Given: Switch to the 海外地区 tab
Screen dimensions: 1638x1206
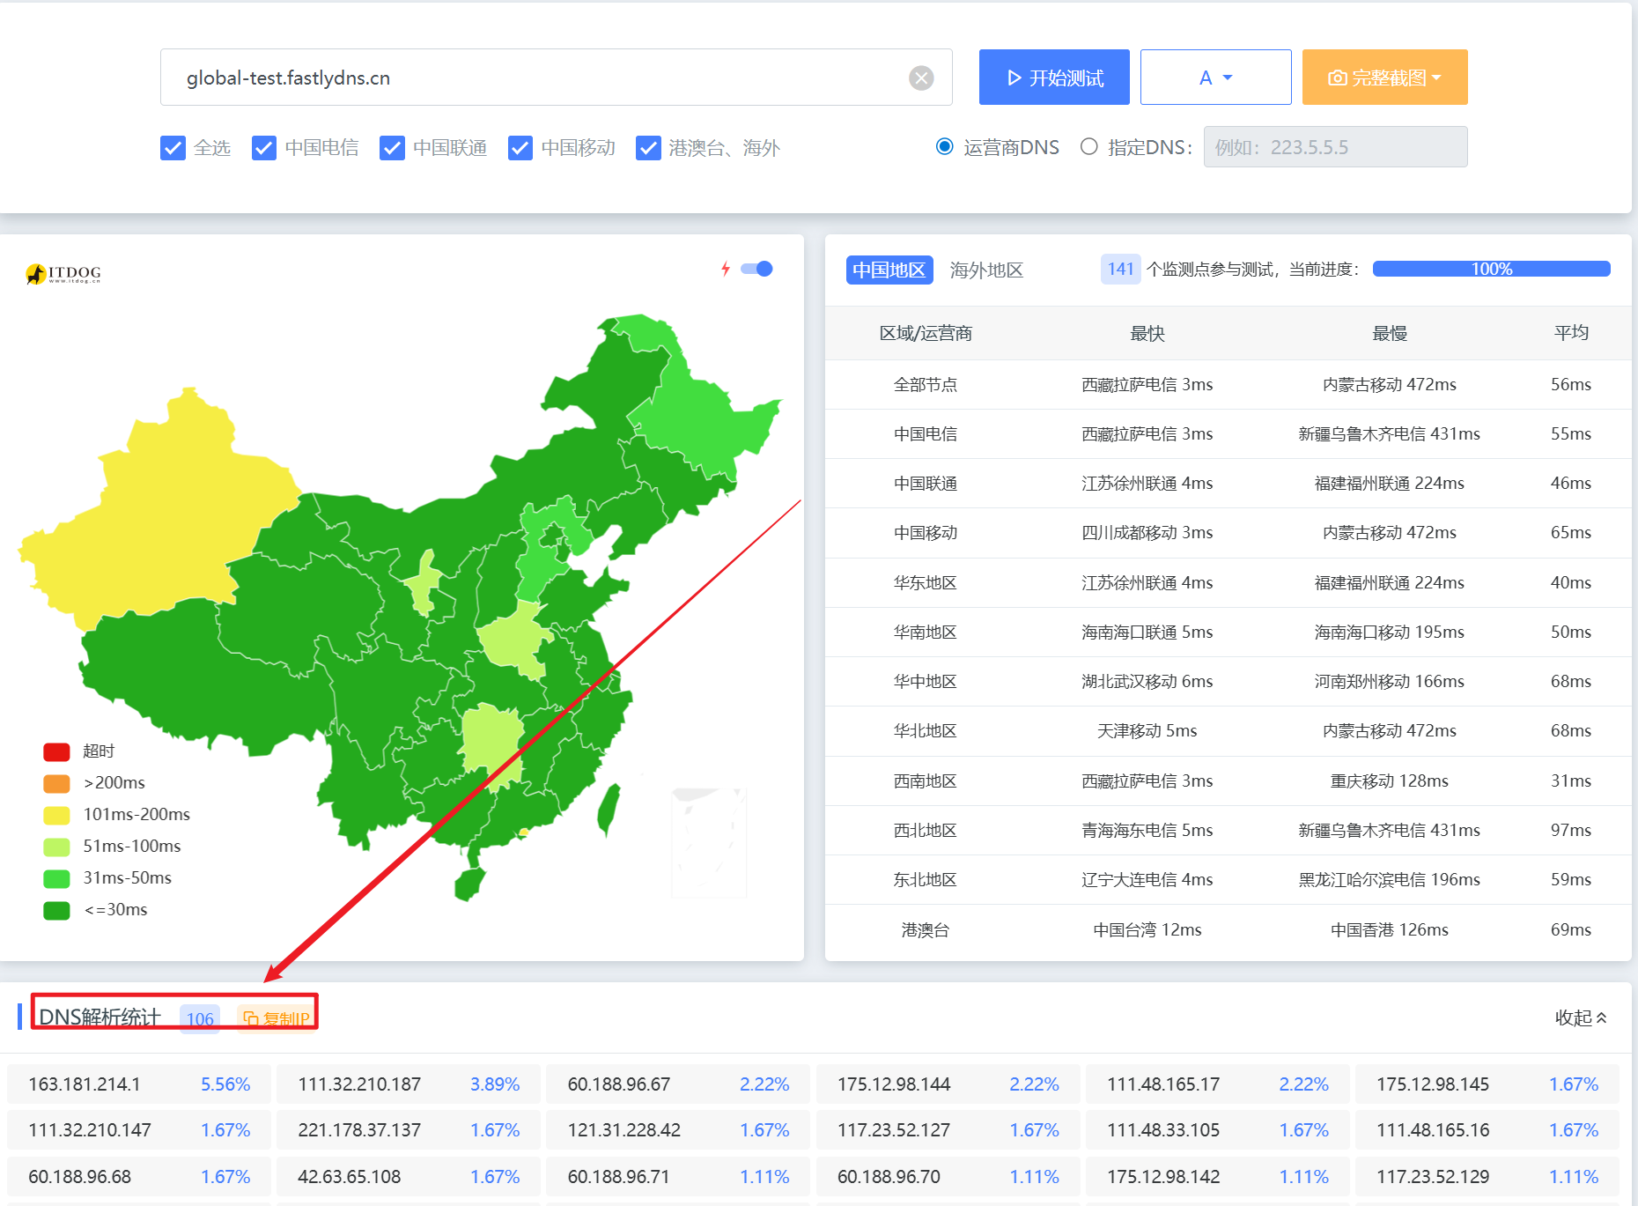Looking at the screenshot, I should click(x=986, y=270).
